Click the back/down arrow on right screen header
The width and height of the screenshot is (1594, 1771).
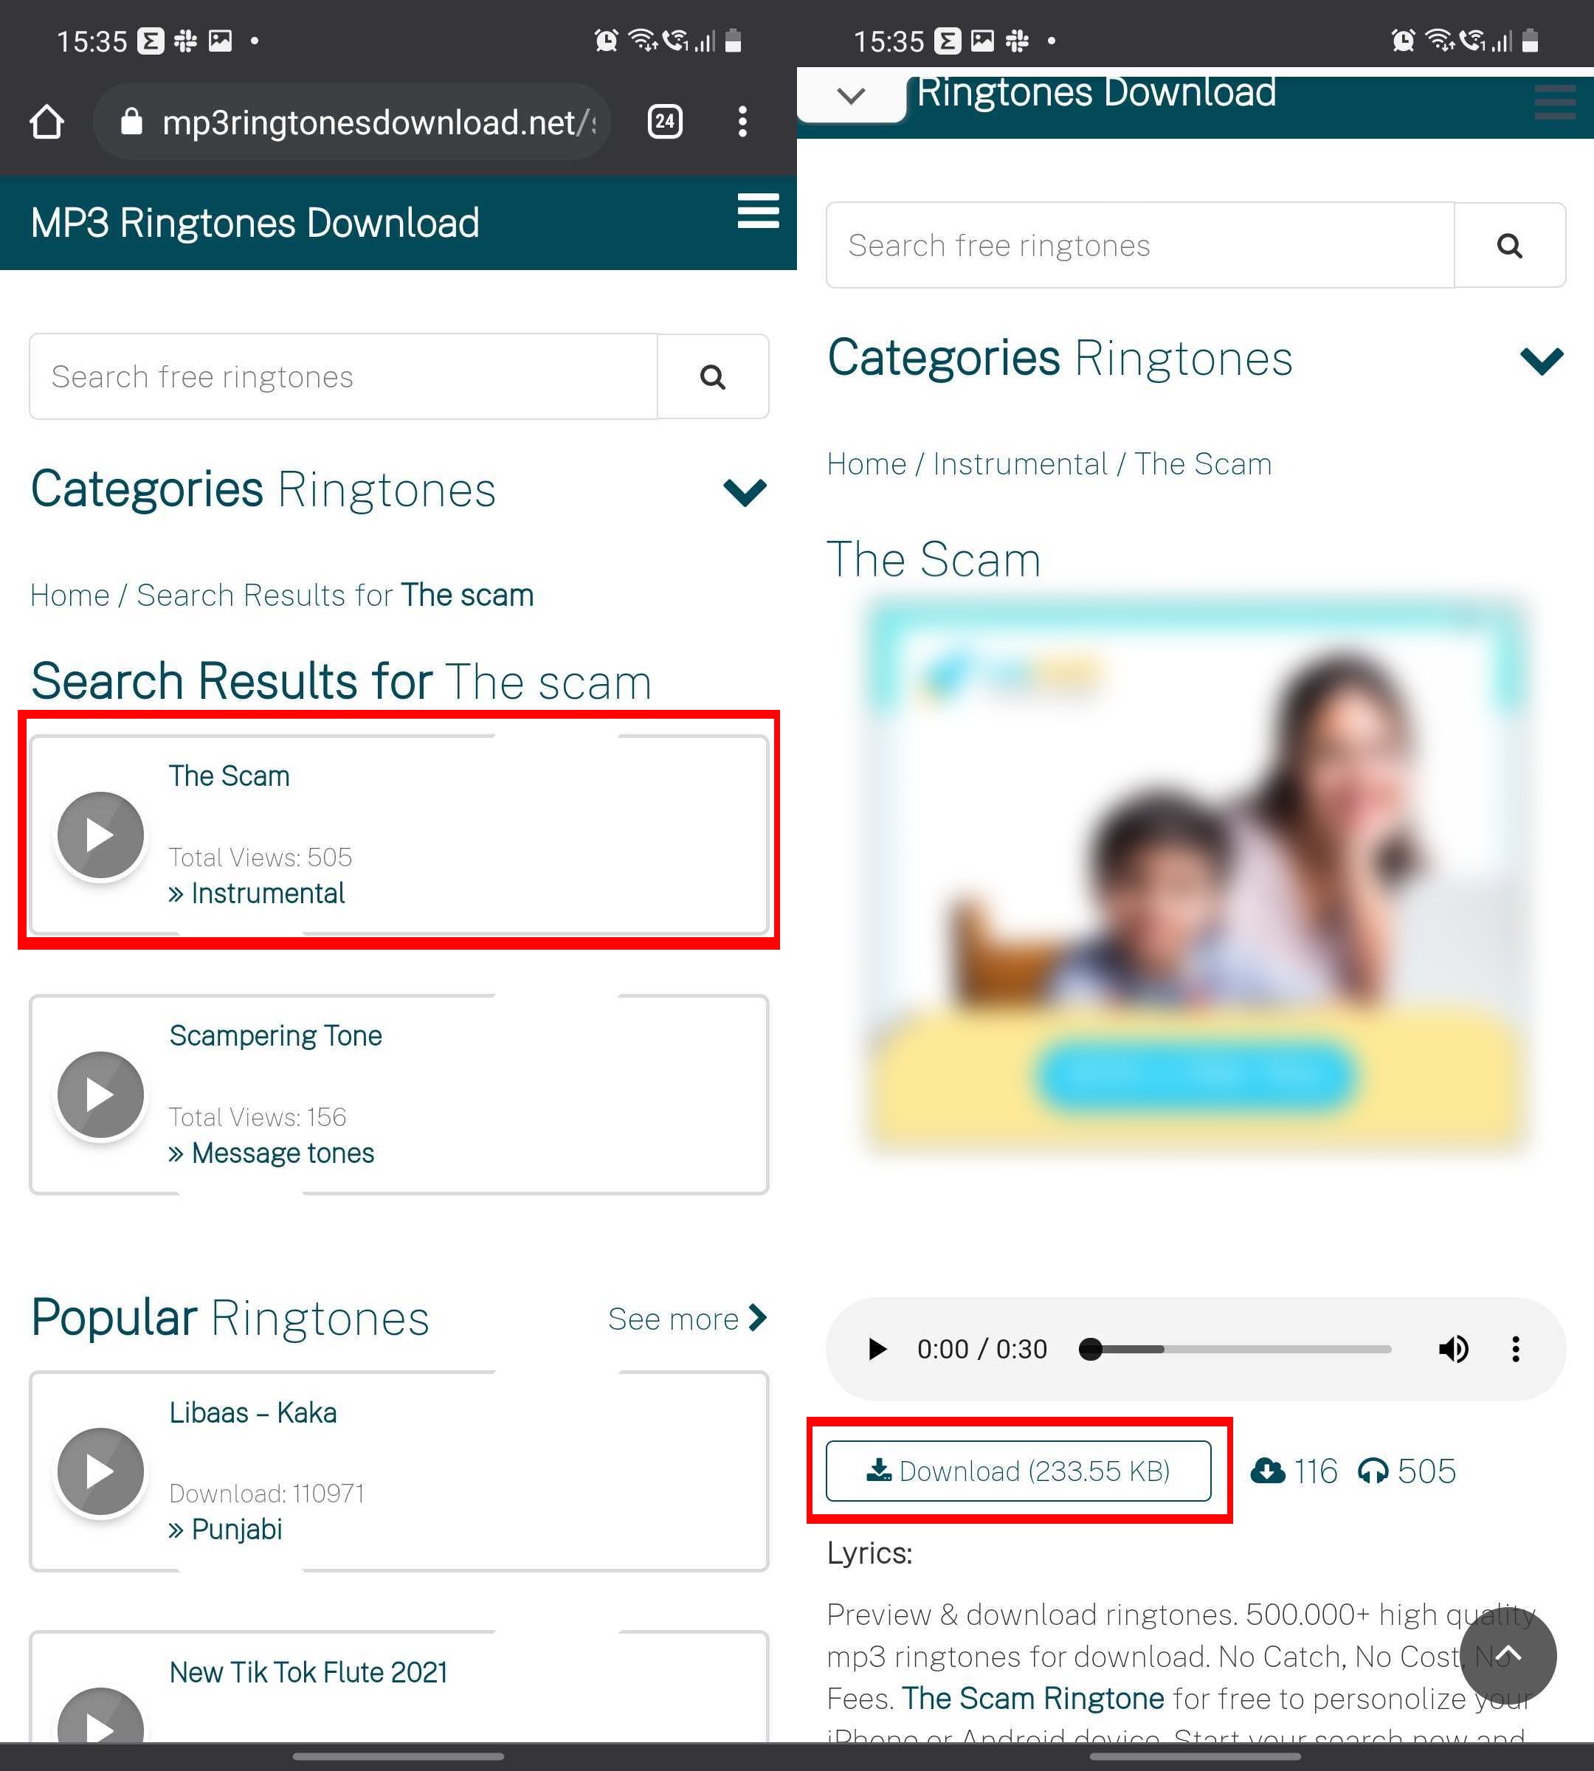click(852, 95)
